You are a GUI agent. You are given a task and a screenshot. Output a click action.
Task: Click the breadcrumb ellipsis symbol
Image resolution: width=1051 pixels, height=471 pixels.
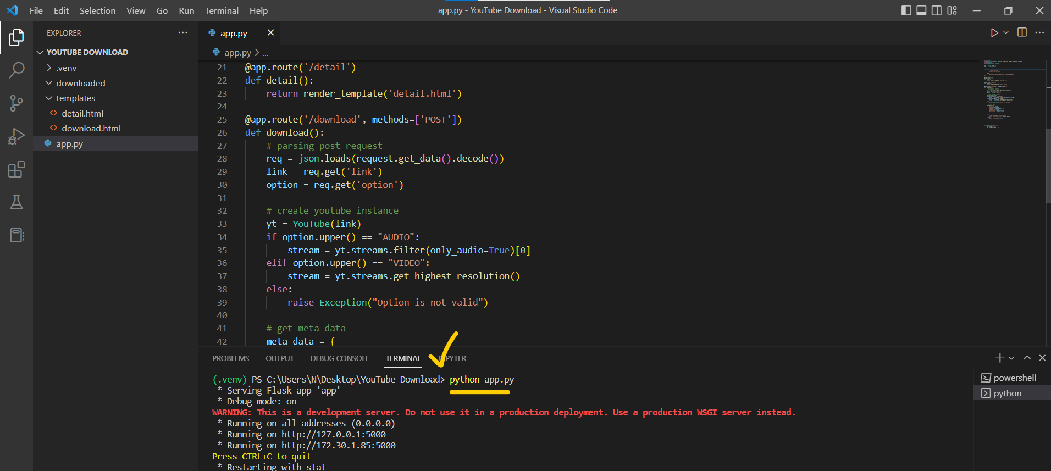pyautogui.click(x=265, y=53)
